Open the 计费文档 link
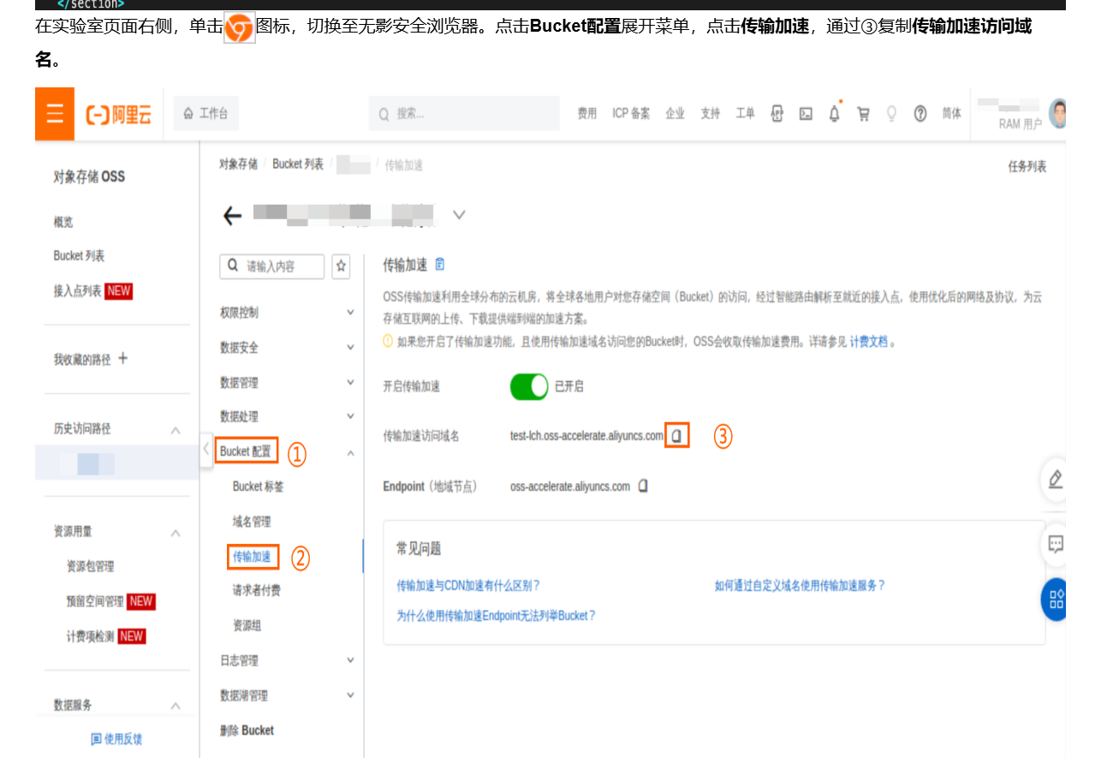The width and height of the screenshot is (1113, 758). [x=869, y=341]
